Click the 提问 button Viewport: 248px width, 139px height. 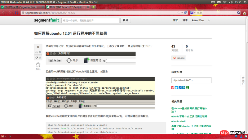(126, 20)
